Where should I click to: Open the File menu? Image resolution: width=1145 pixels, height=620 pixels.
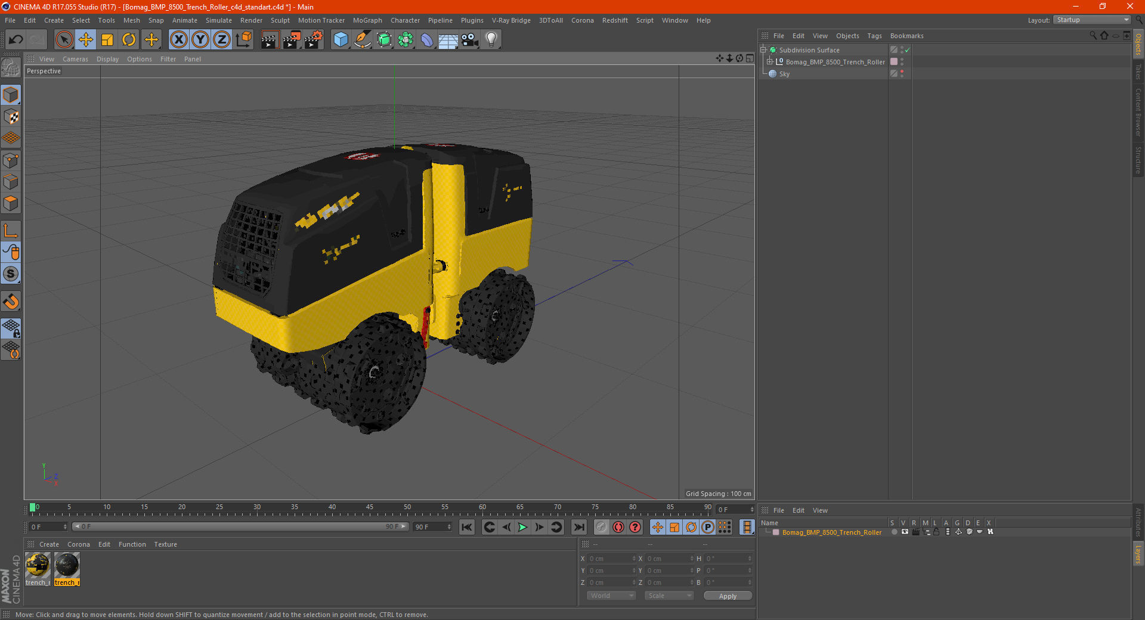[x=10, y=20]
